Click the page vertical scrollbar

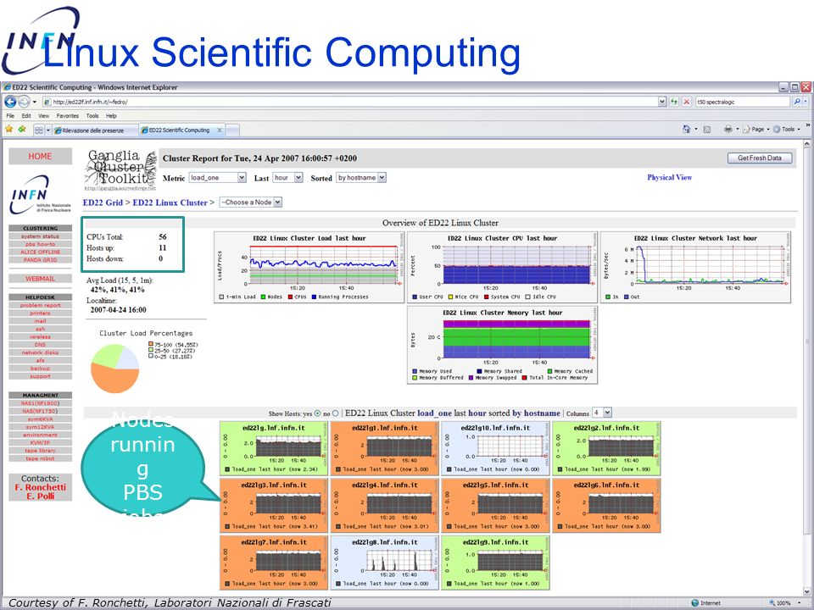(x=807, y=367)
